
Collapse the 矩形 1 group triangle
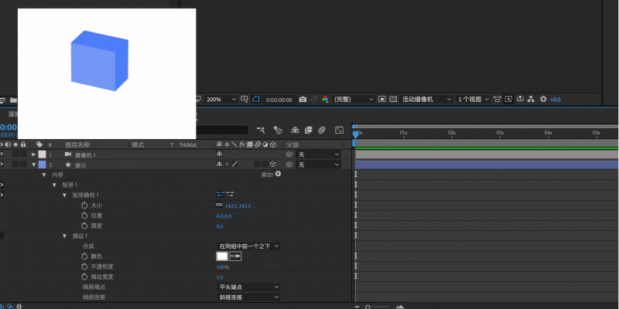(54, 185)
